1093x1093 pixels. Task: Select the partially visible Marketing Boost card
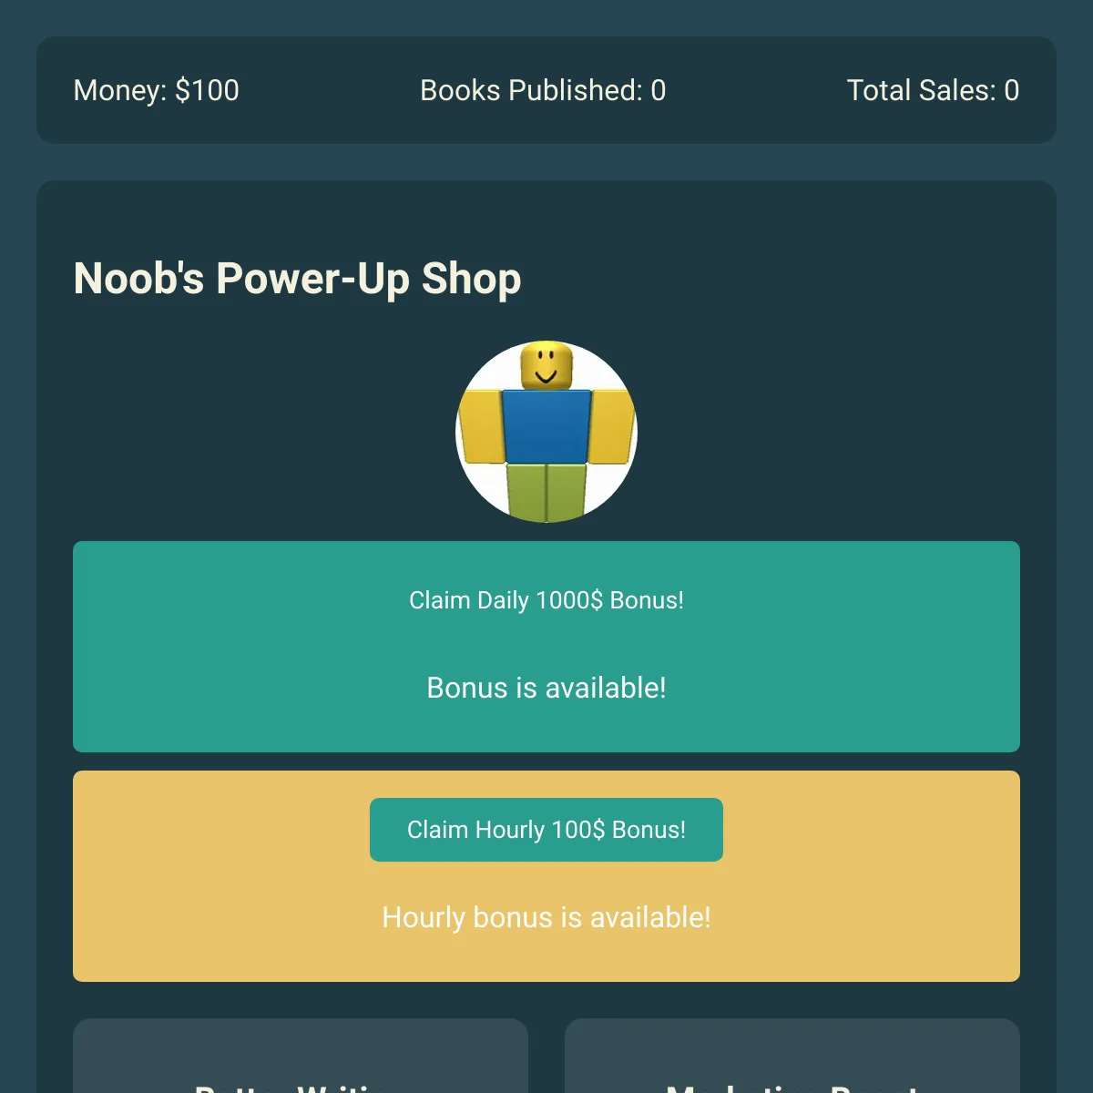tap(792, 1057)
